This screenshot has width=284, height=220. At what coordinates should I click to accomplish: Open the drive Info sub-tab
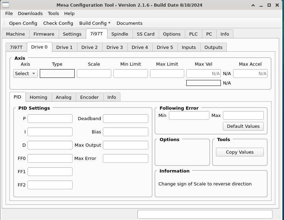112,97
